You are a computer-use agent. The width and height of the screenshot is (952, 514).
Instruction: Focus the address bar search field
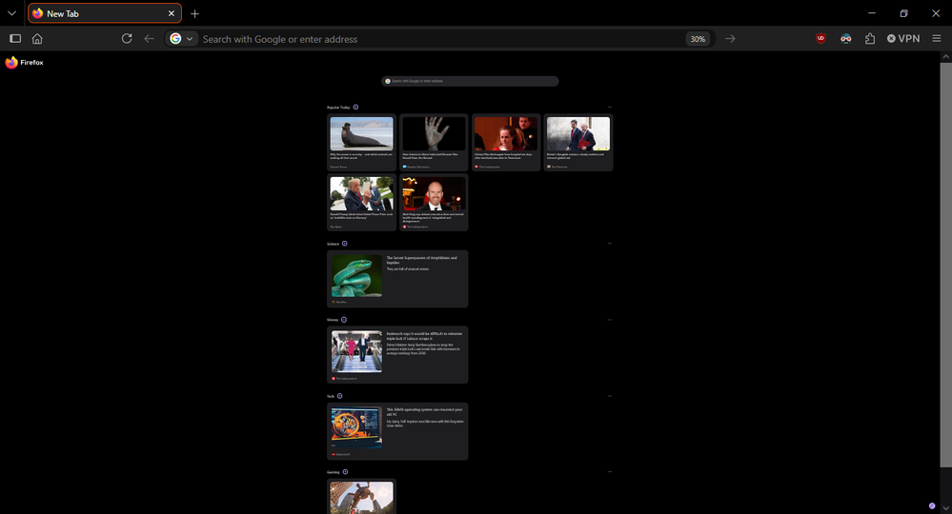coord(442,39)
